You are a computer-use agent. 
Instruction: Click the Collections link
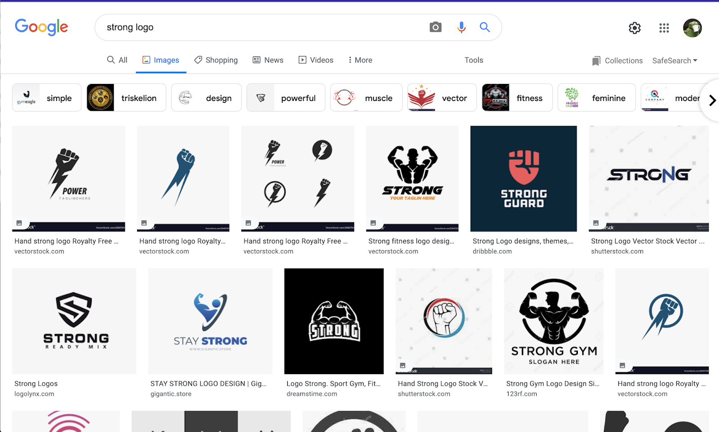tap(624, 61)
